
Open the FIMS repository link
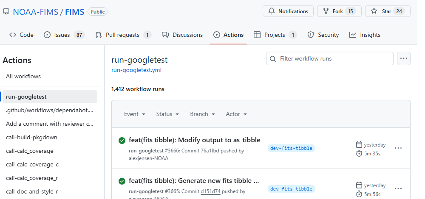point(74,12)
